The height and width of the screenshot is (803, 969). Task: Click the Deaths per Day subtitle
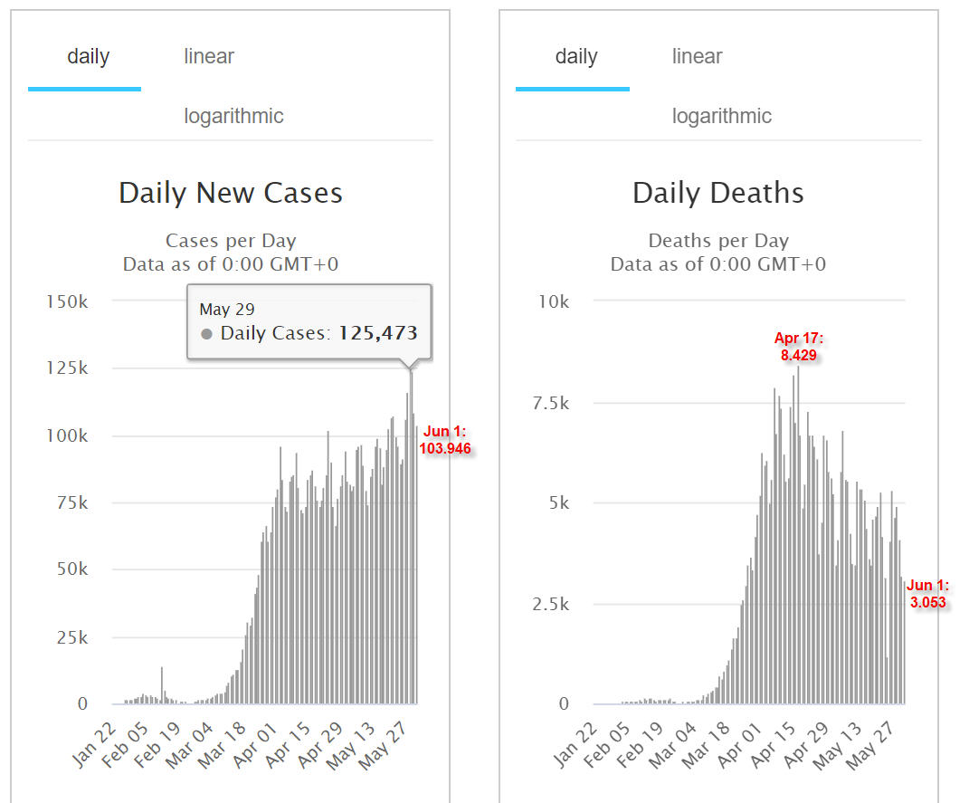718,241
